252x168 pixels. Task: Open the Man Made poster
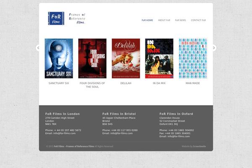point(193,58)
